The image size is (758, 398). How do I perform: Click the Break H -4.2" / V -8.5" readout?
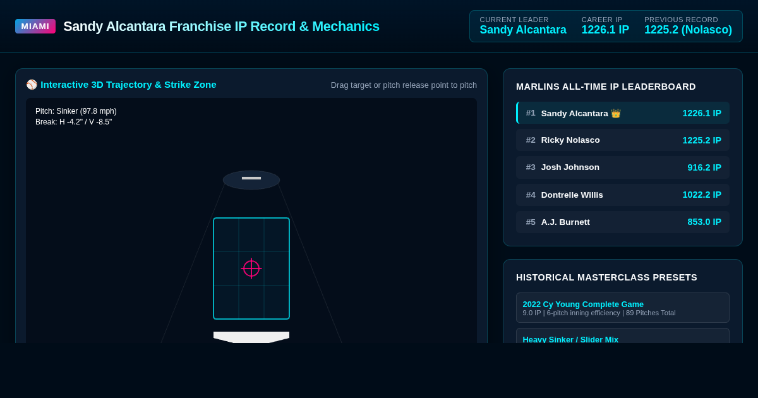point(74,122)
